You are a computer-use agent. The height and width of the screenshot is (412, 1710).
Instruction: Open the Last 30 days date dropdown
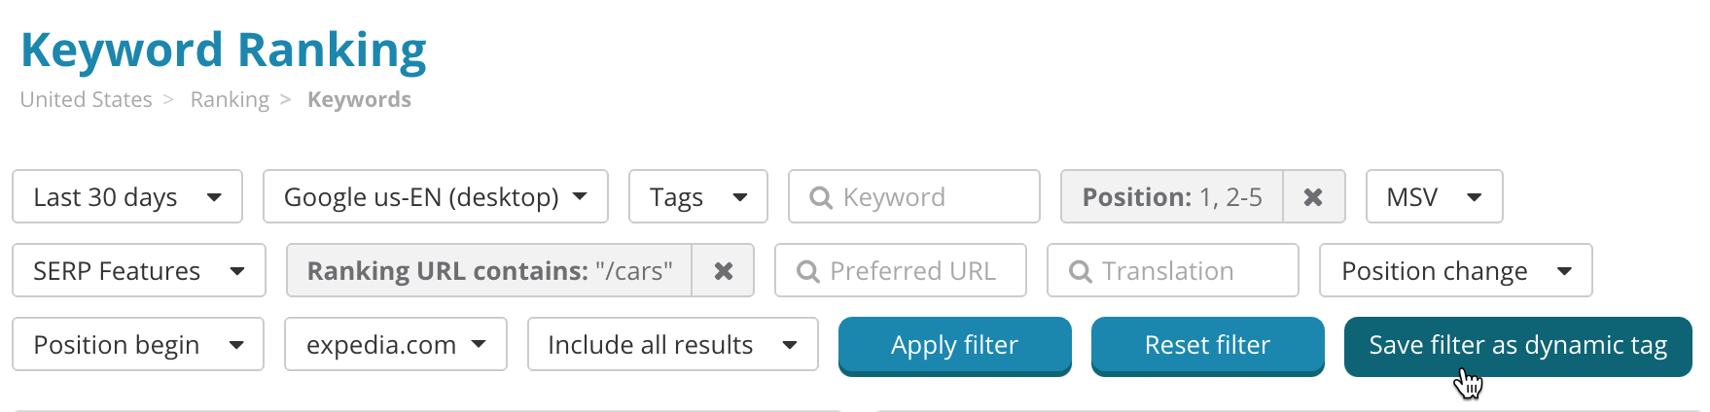coord(127,197)
